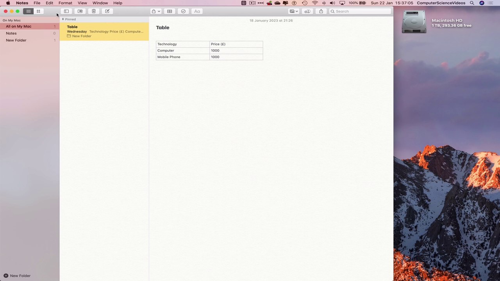Open the accessibility menu bar icon

pos(295,3)
